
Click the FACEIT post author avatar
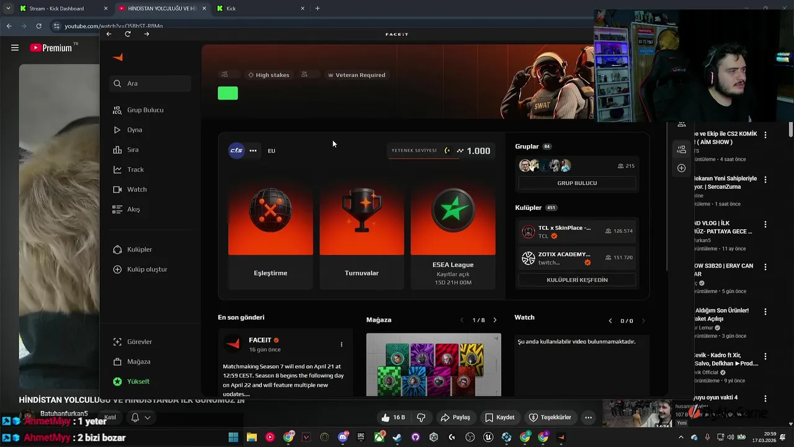click(233, 343)
